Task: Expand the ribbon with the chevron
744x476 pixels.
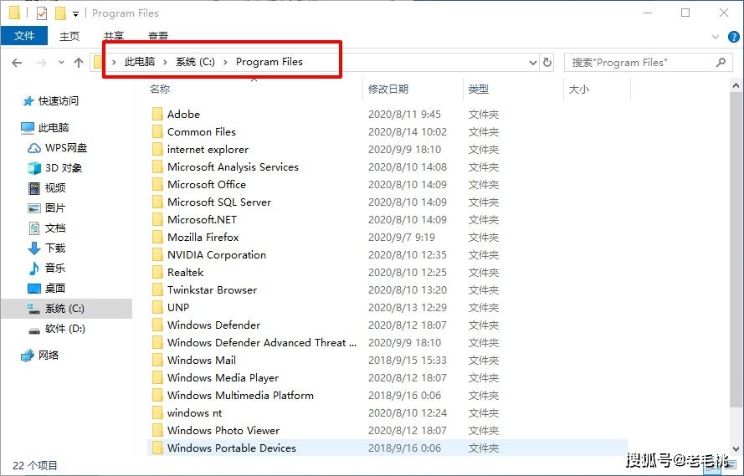Action: [x=716, y=37]
